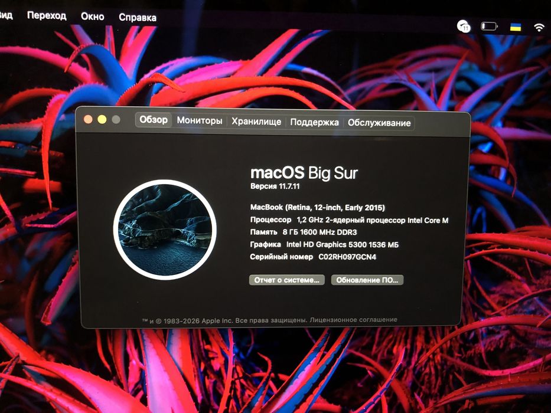The height and width of the screenshot is (413, 551).
Task: Open the Лицензионное соглашение link
Action: click(x=353, y=320)
